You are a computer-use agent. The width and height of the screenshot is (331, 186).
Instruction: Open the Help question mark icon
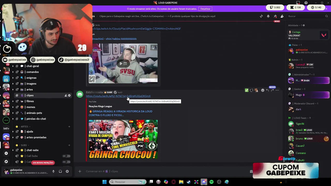306,3
